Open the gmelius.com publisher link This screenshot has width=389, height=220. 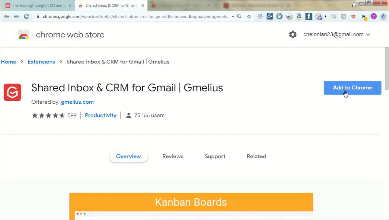77,102
